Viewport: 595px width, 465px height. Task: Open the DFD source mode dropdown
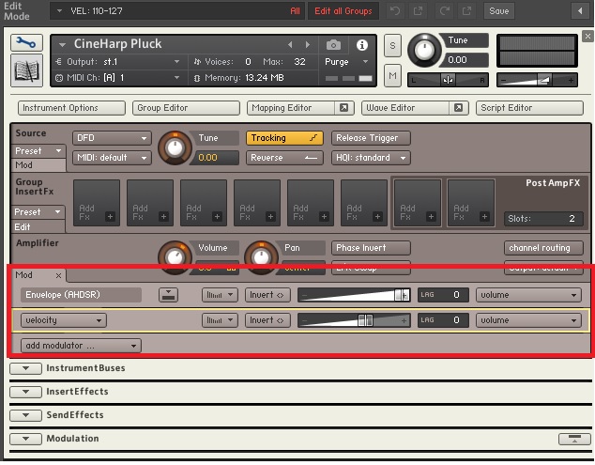click(x=112, y=138)
